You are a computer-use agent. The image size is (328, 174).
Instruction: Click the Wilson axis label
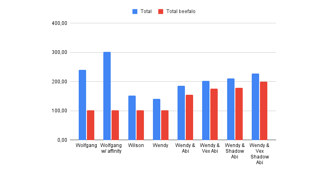click(136, 145)
